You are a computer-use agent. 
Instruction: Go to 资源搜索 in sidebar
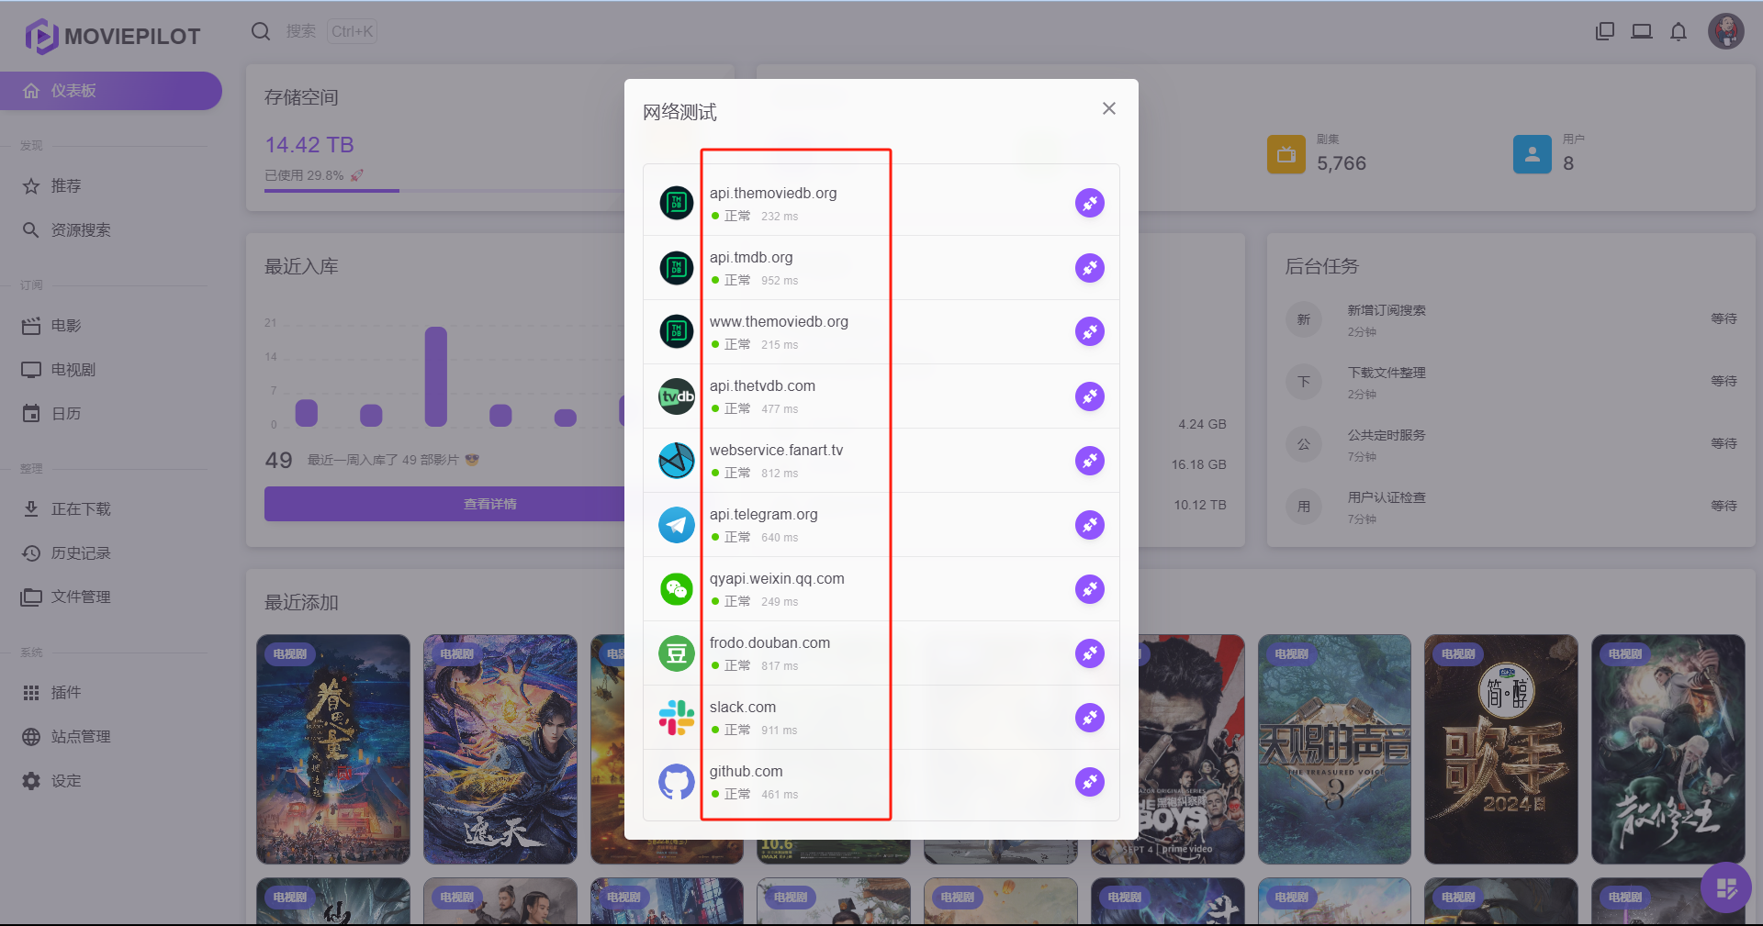pos(81,230)
